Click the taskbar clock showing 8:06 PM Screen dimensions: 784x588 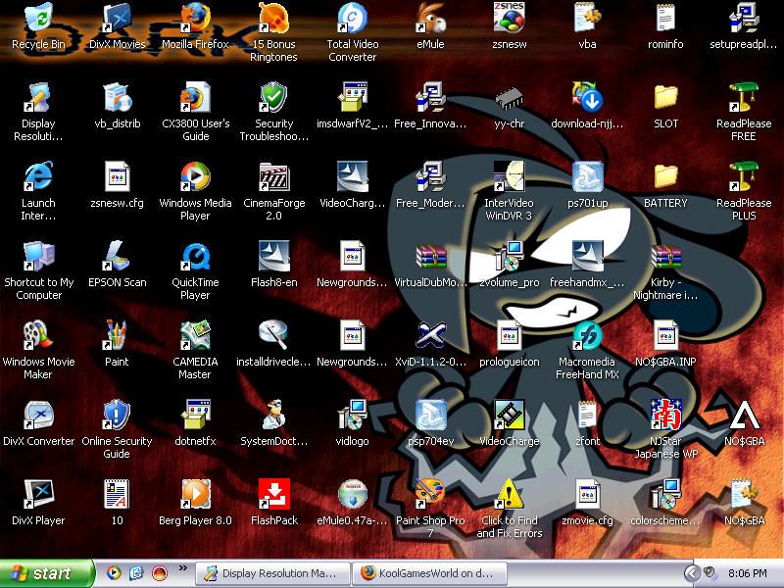[x=748, y=573]
